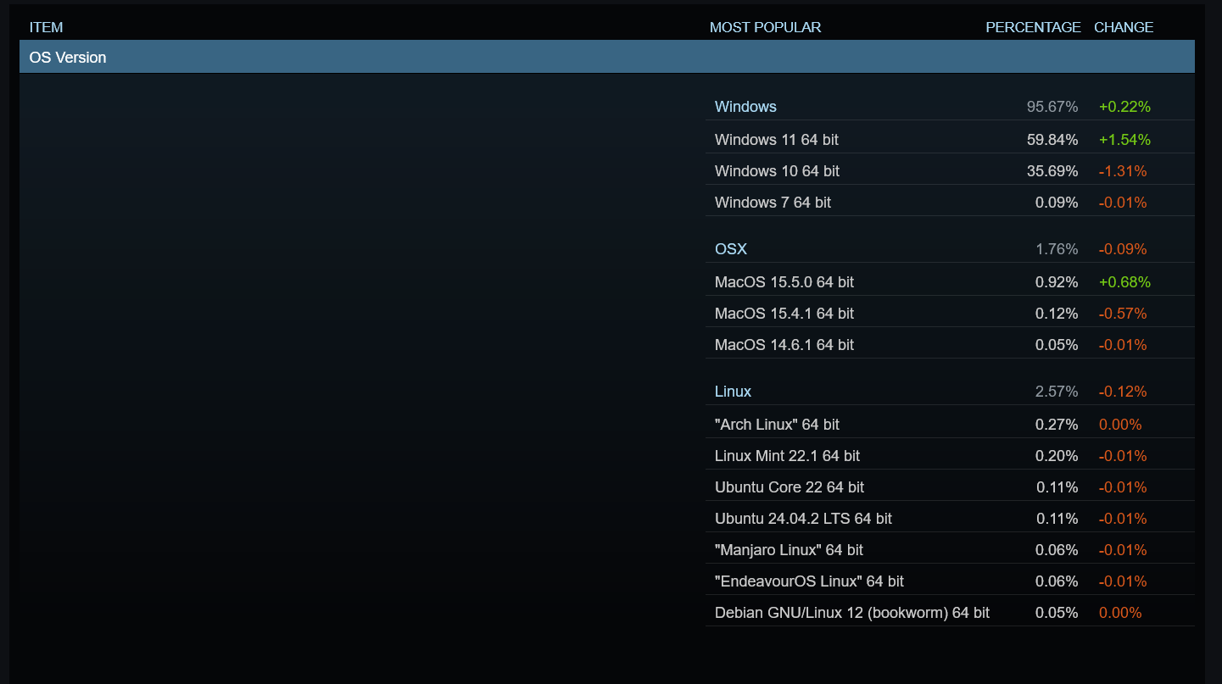The height and width of the screenshot is (684, 1222).
Task: Select the MacOS 15.4.1 64 bit row
Action: click(950, 313)
